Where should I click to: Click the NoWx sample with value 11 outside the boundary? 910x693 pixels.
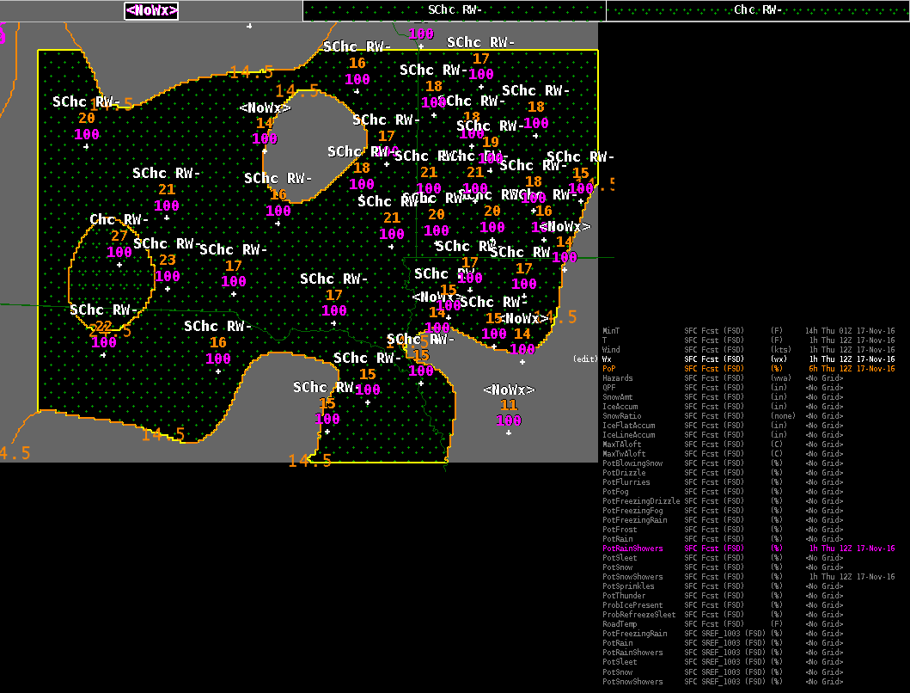509,390
